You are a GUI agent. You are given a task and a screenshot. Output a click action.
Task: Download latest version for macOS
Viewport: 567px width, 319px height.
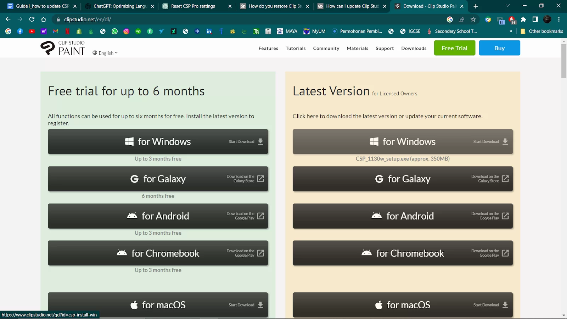[403, 305]
